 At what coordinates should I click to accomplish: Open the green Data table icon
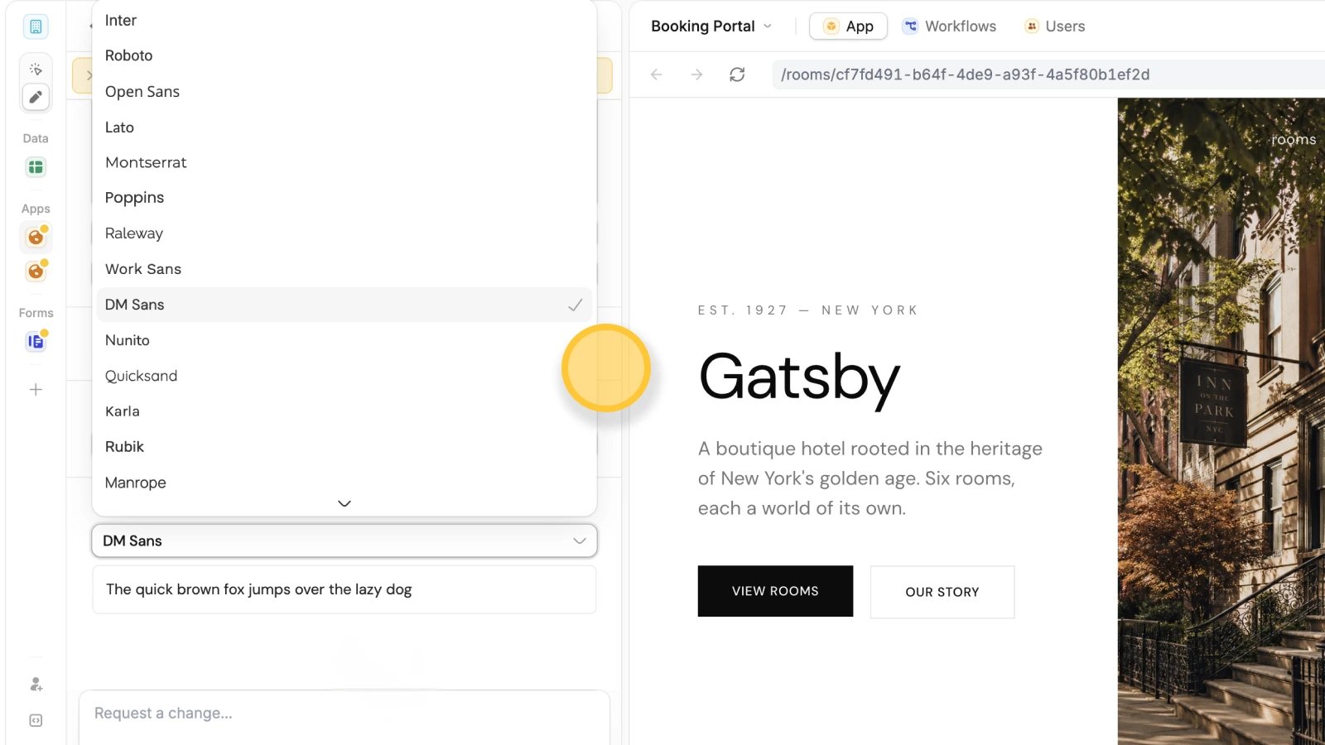click(36, 167)
